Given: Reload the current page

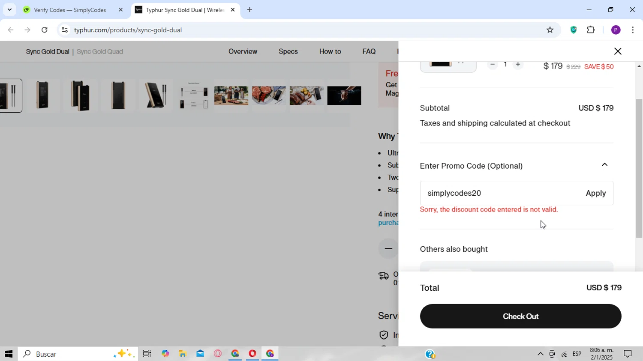Looking at the screenshot, I should tap(45, 30).
